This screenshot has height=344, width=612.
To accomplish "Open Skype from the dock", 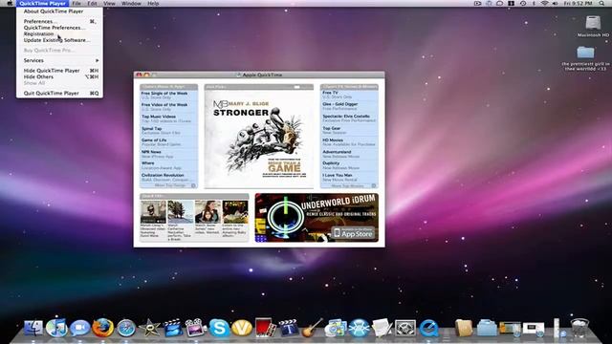I will 219,328.
